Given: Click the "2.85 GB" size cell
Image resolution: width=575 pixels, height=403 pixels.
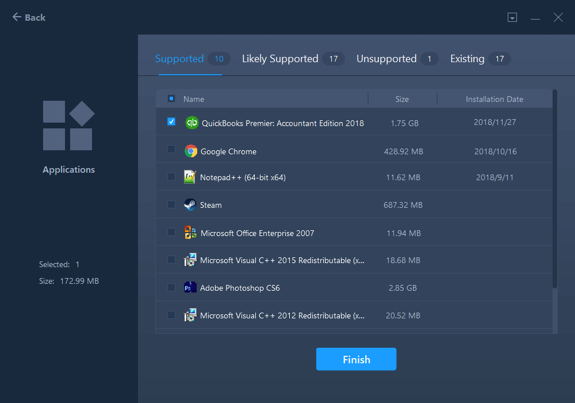Looking at the screenshot, I should click(x=402, y=288).
